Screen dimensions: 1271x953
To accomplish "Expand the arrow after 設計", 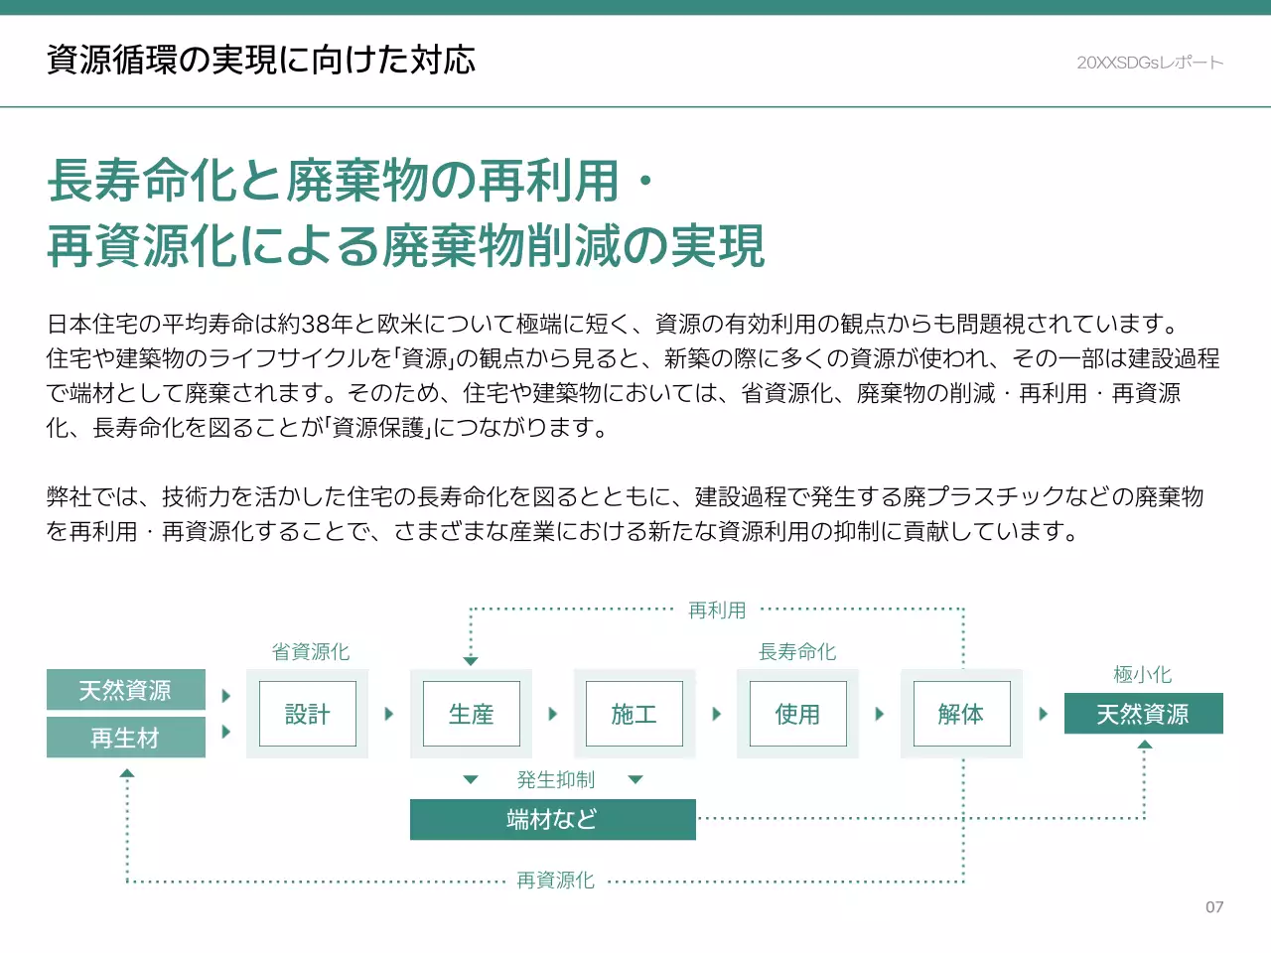I will [387, 714].
